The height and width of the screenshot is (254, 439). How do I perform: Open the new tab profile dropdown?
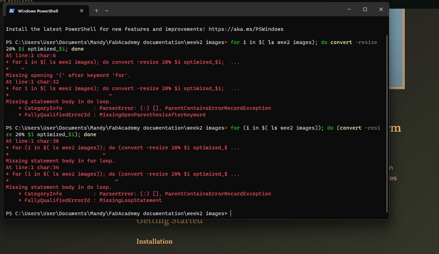click(107, 11)
